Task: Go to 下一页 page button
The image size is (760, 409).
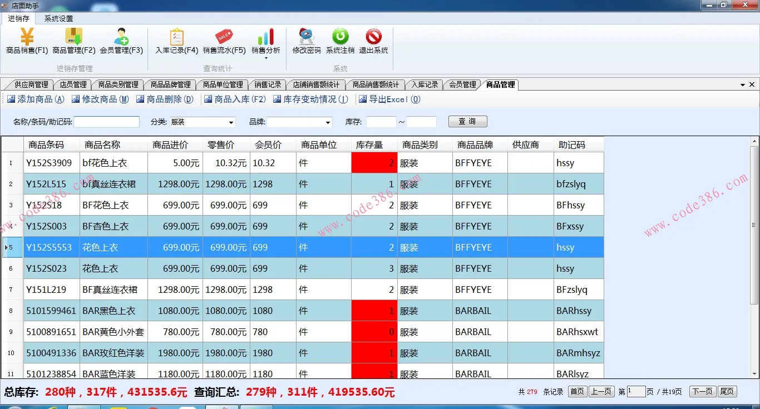Action: [702, 392]
